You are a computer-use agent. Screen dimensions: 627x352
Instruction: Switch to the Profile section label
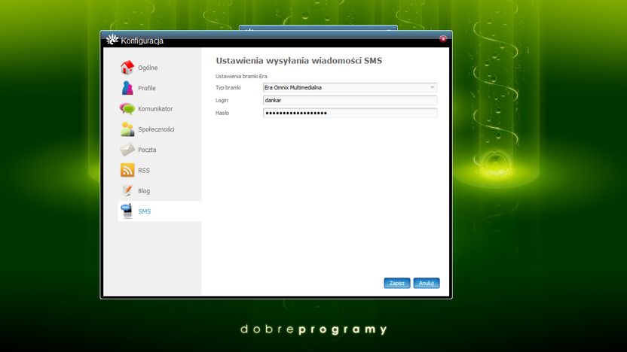[x=147, y=88]
